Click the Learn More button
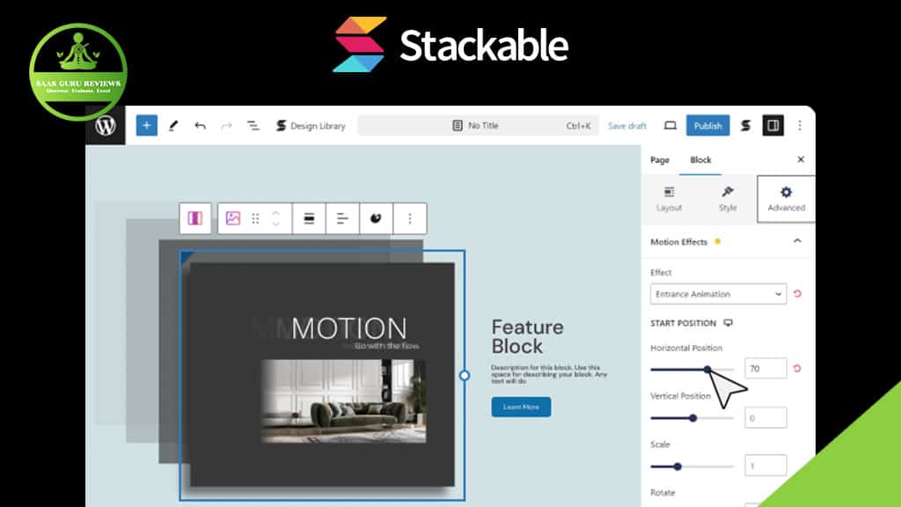The height and width of the screenshot is (507, 901). pos(521,407)
